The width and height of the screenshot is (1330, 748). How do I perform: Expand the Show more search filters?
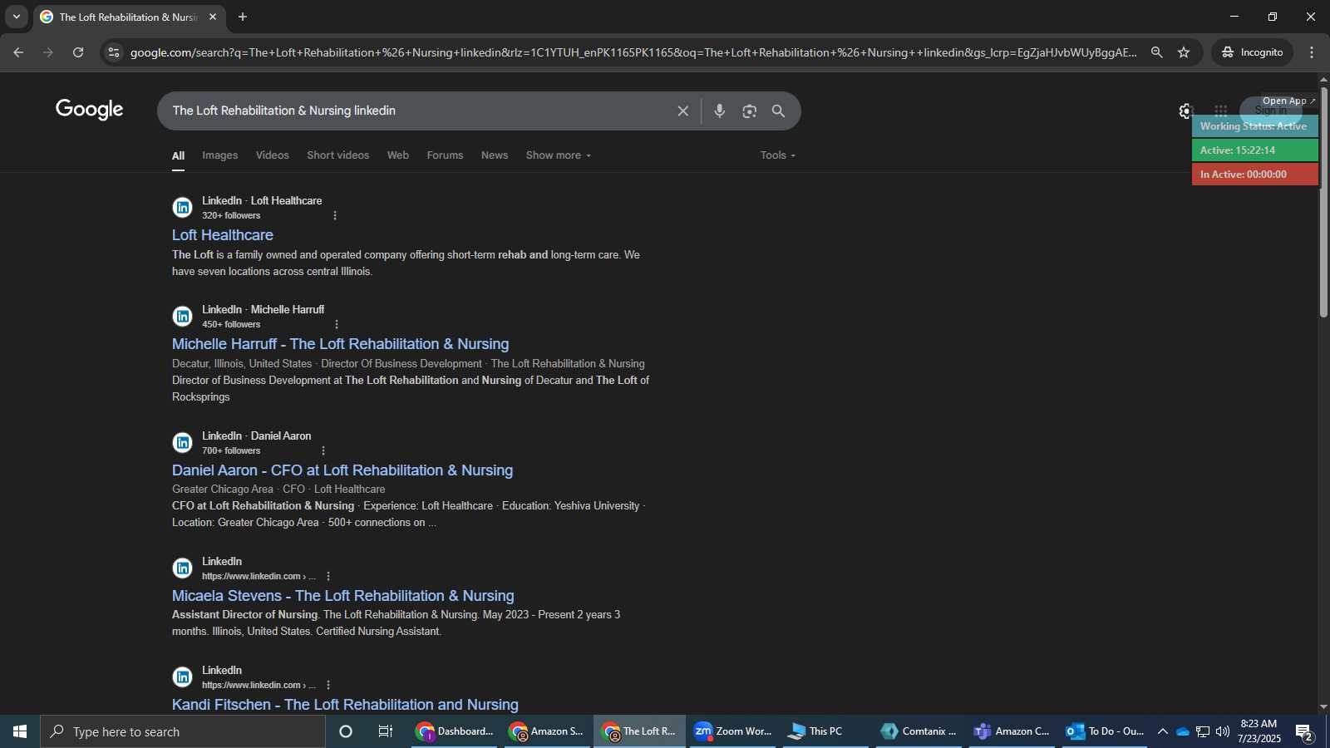coord(559,155)
